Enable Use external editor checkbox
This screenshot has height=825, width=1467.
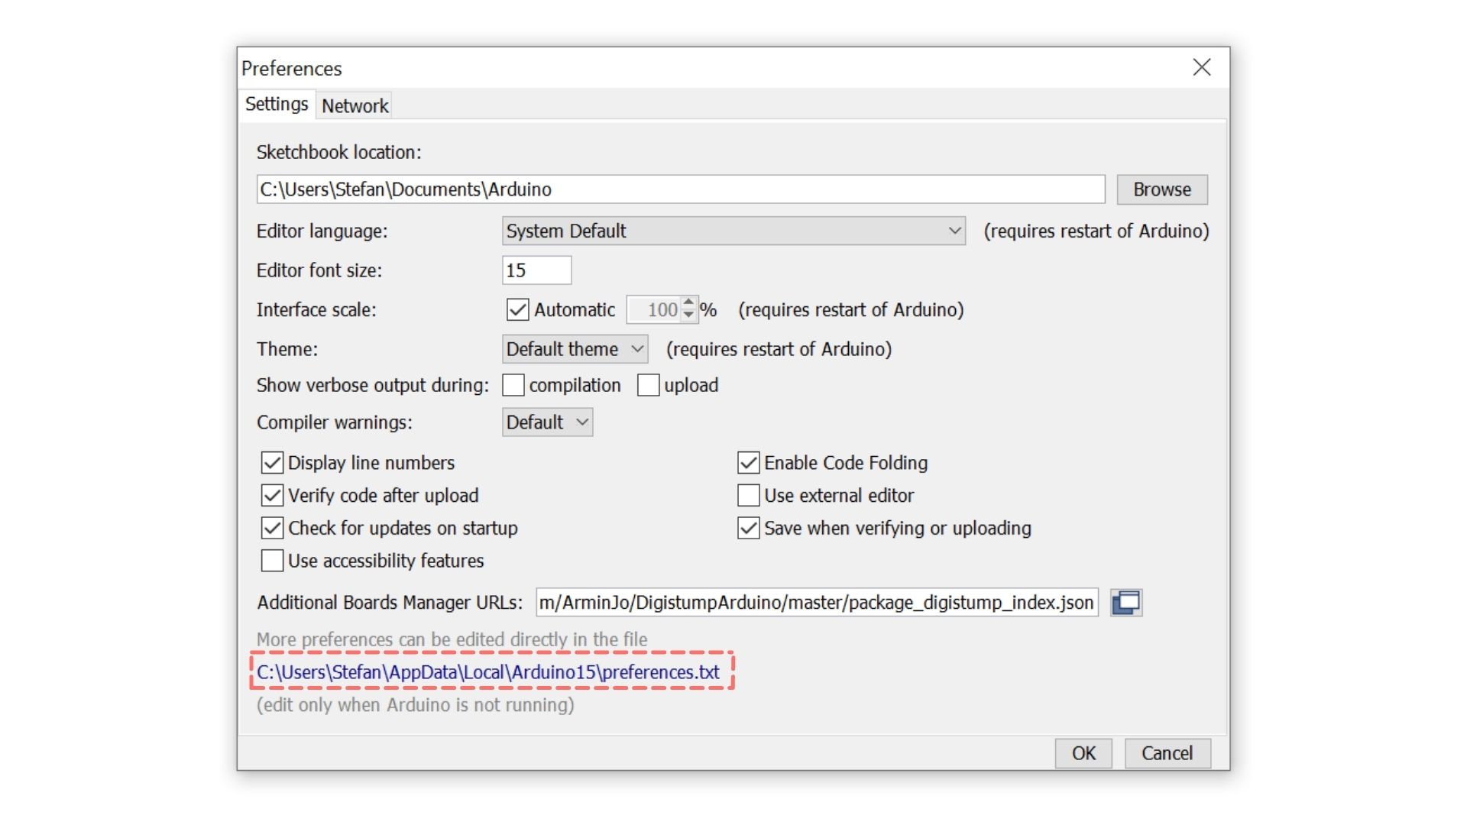[x=748, y=496]
